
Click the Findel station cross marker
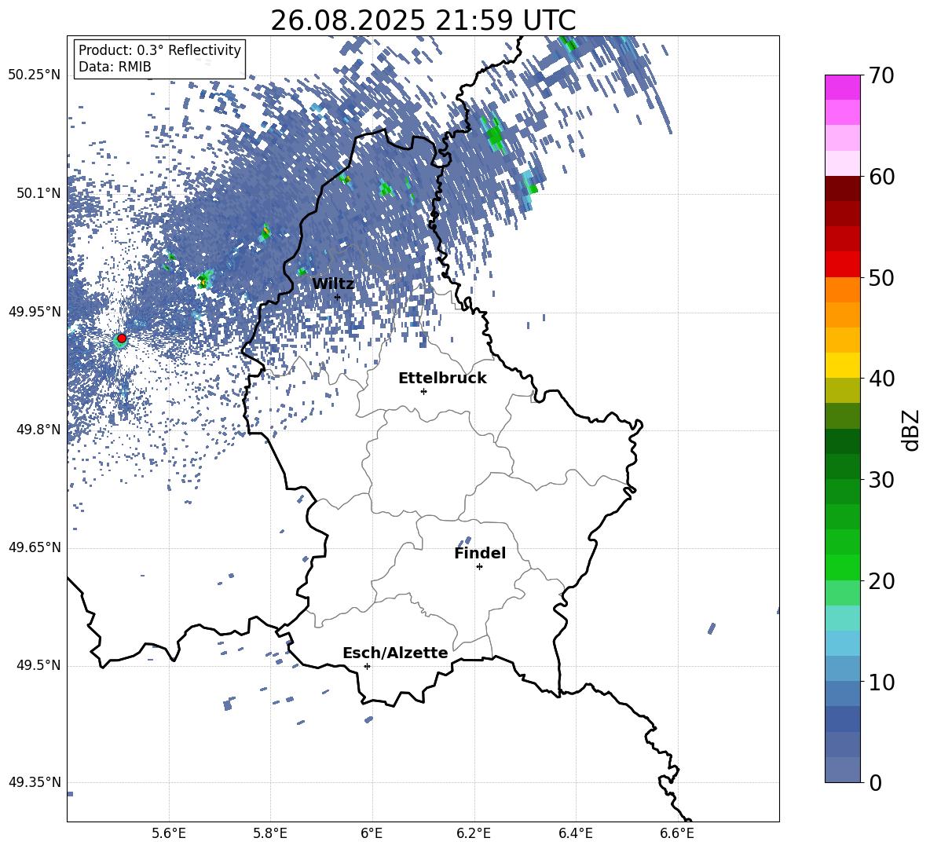point(479,567)
